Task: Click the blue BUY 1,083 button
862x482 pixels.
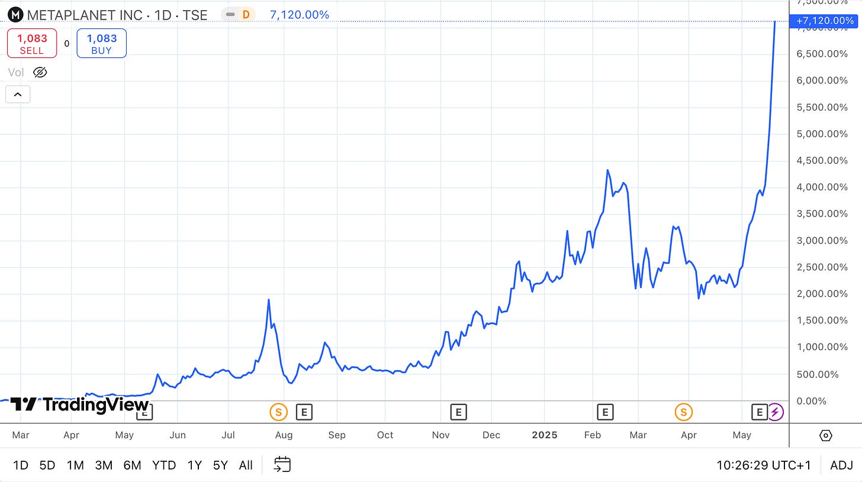Action: pos(101,43)
